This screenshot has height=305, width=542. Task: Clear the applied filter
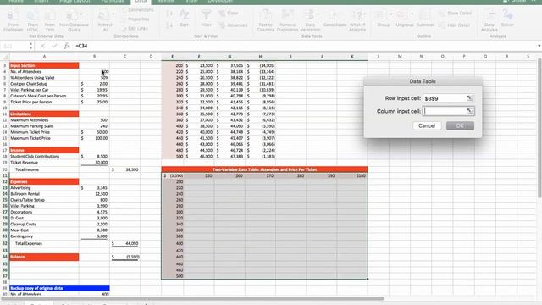coord(229,14)
